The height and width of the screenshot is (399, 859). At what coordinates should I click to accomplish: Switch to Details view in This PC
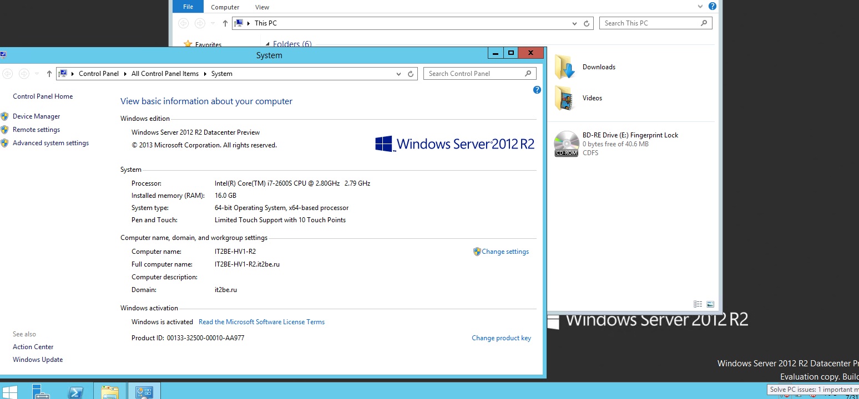[698, 304]
